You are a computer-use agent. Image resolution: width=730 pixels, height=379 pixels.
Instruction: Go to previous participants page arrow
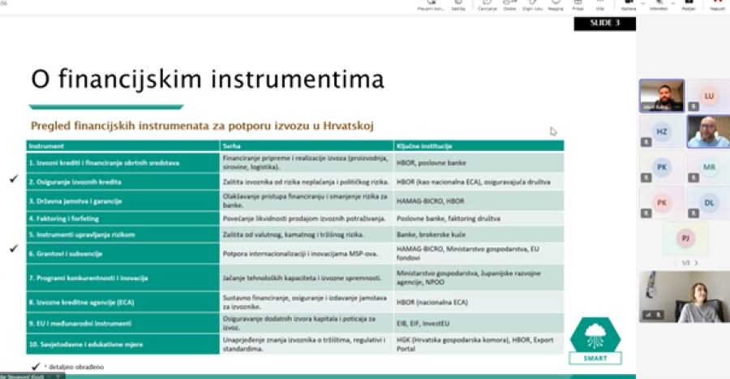click(672, 263)
